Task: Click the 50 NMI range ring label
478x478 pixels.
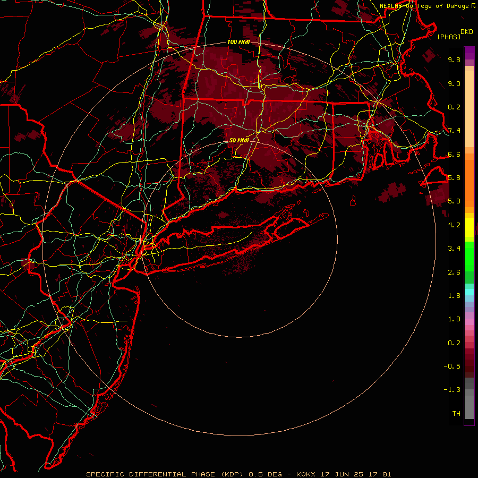Action: point(239,140)
